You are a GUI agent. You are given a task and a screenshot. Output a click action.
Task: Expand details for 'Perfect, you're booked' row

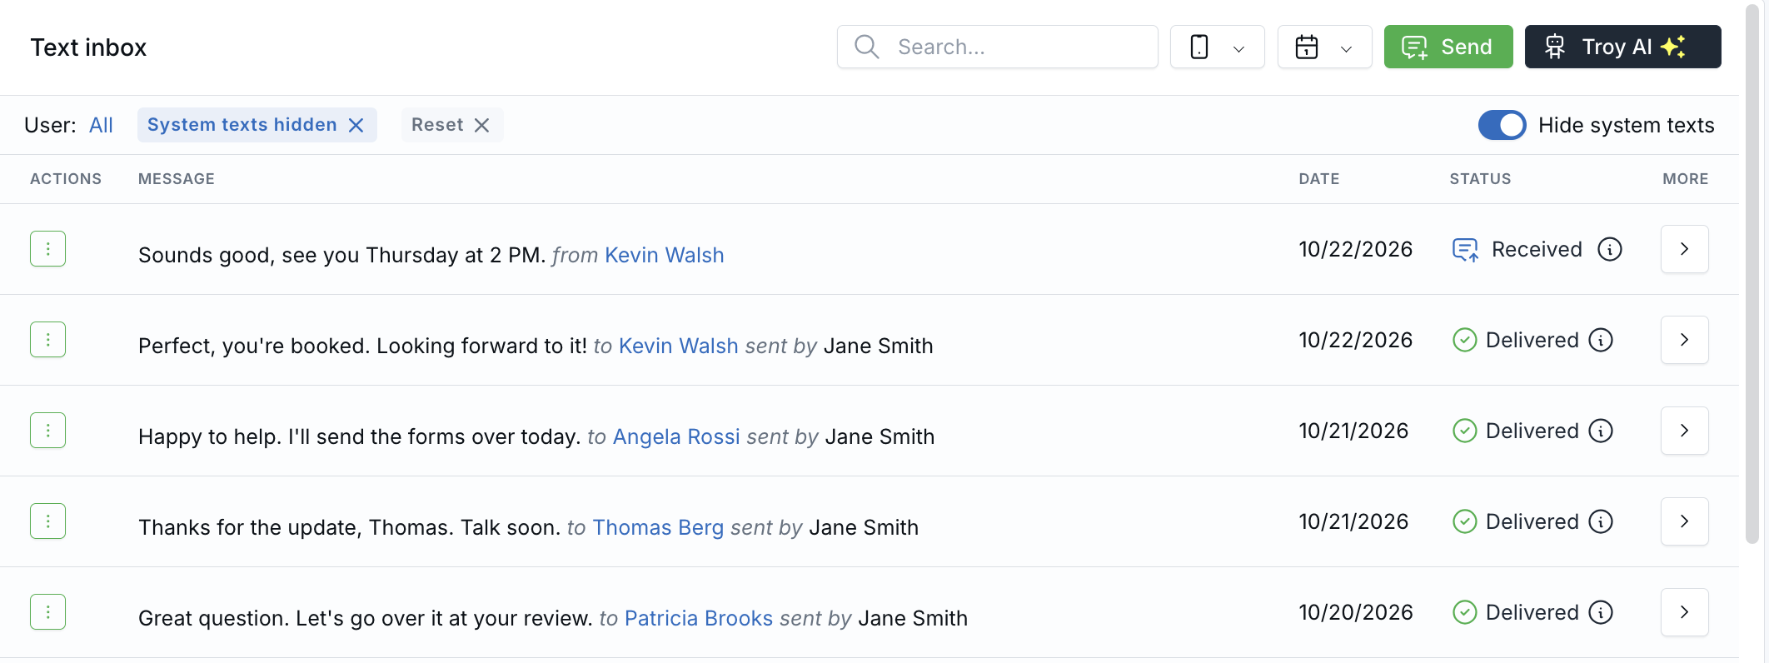[1685, 340]
